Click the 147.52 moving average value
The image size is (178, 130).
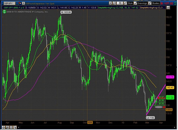pos(135,8)
